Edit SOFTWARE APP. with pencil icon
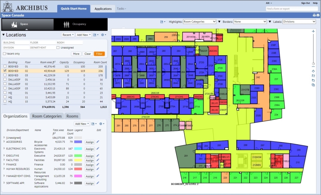This screenshot has width=321, height=195. coord(98,183)
